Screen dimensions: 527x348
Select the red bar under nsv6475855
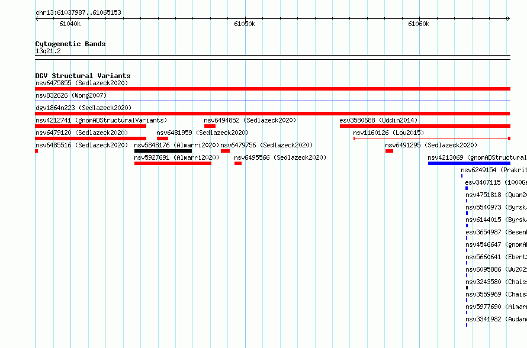(272, 89)
